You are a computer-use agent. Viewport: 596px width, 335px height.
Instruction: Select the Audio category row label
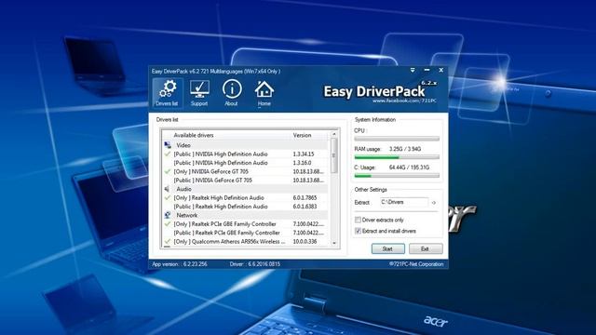(x=183, y=189)
